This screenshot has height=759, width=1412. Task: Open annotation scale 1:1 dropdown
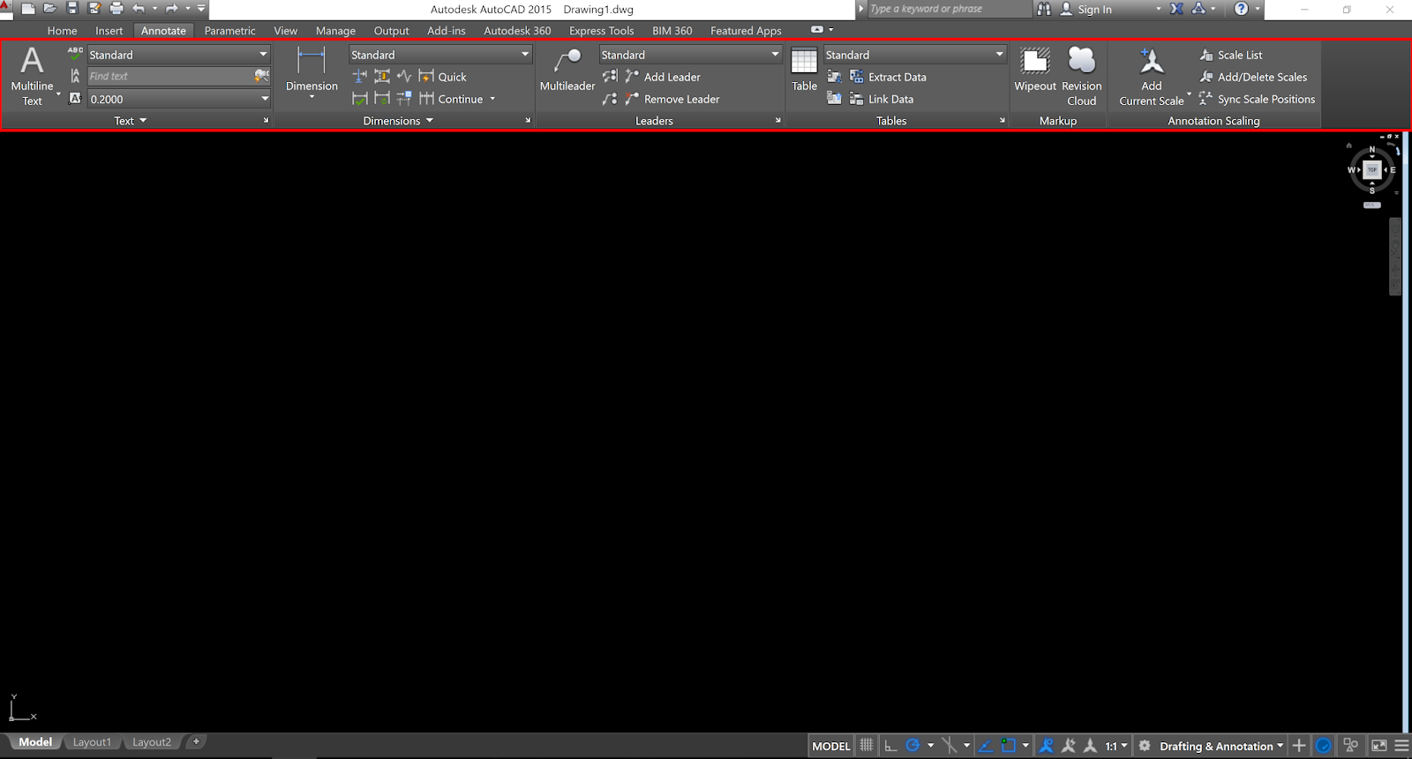tap(1116, 746)
